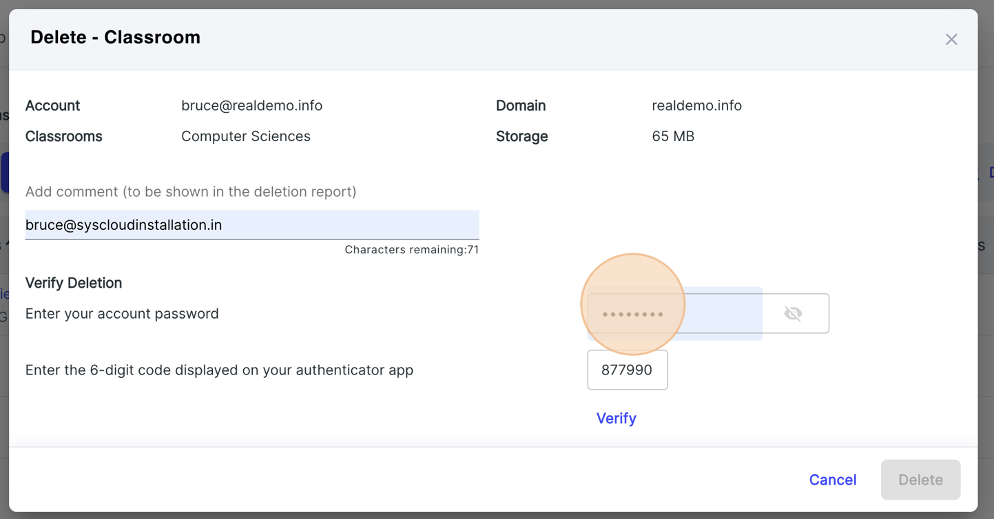Click Cancel to dismiss the deletion dialog

coord(832,480)
